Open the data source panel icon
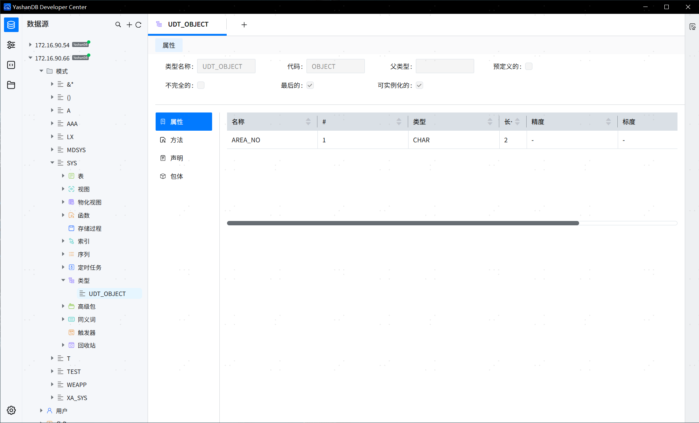This screenshot has width=699, height=423. [x=11, y=25]
